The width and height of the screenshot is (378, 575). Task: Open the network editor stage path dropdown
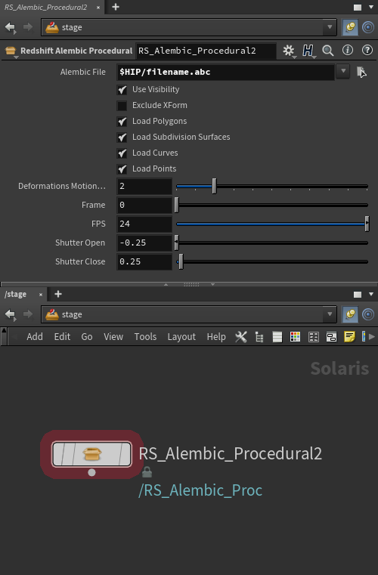click(x=330, y=314)
